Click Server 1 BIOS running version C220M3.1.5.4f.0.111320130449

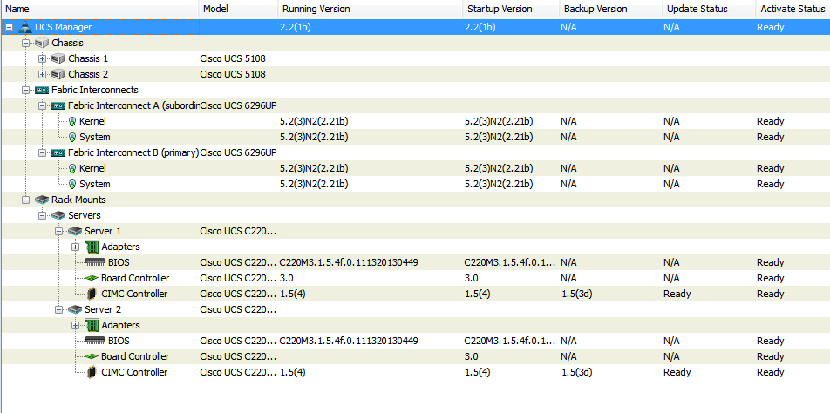point(349,262)
